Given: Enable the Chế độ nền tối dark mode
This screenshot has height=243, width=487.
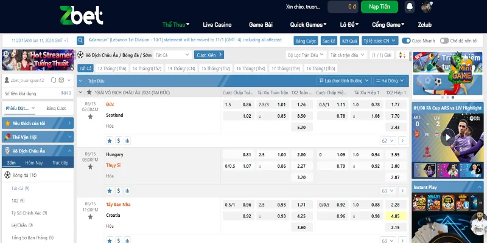Looking at the screenshot, I should 444,40.
